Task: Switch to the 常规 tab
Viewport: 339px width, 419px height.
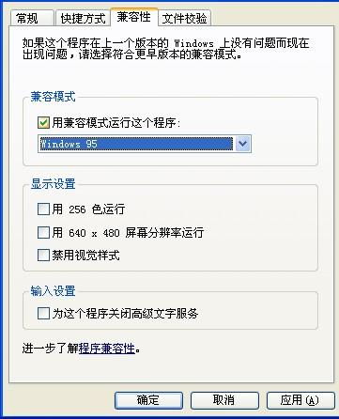Action: [31, 18]
